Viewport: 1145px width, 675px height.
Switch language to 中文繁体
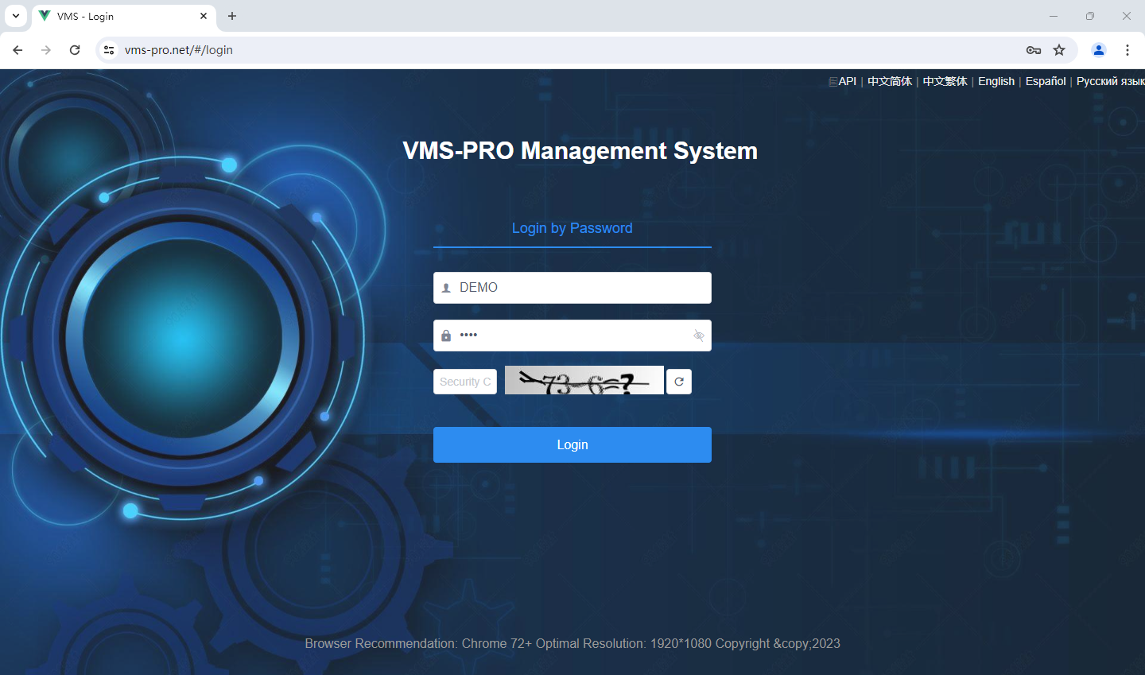[x=945, y=81]
